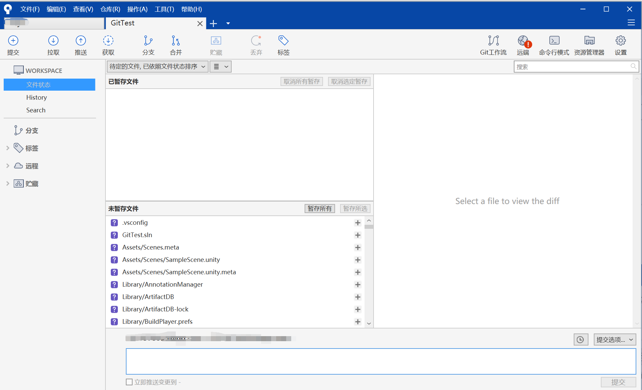642x390 pixels.
Task: Click the 暂存所有 button
Action: coord(320,208)
